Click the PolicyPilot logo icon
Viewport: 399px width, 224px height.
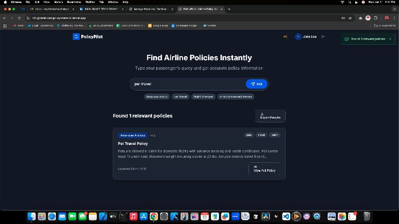[76, 36]
